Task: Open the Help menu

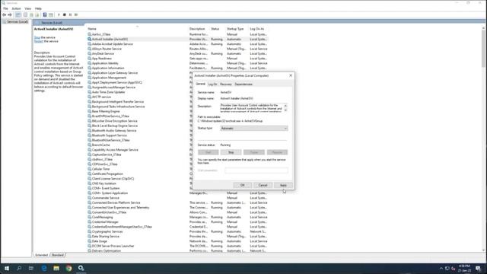Action: pos(38,8)
